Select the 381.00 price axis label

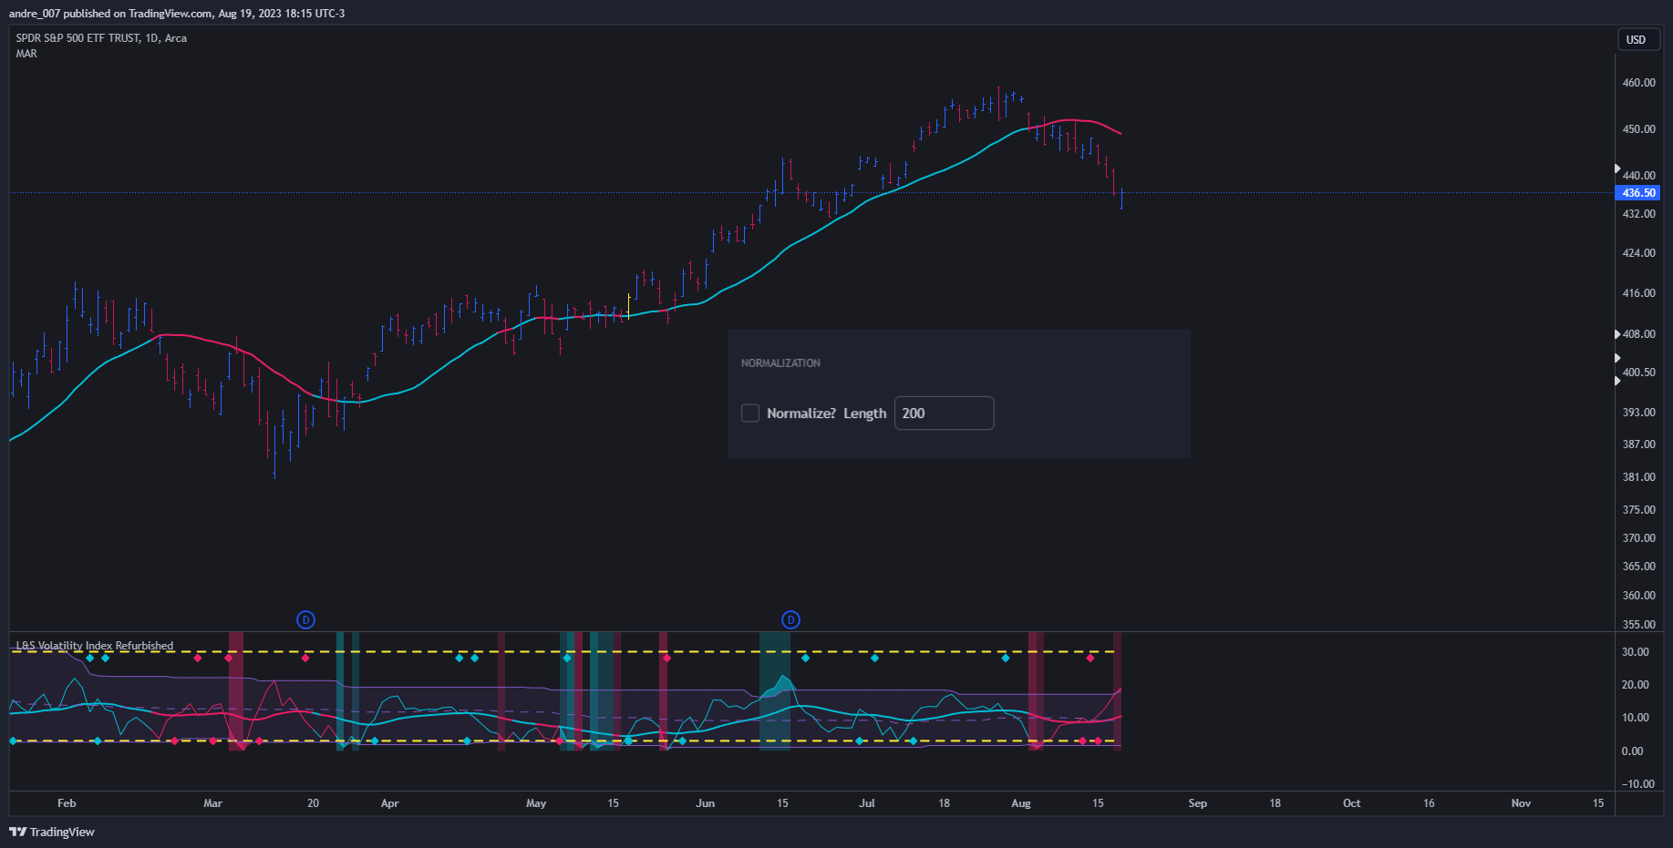pyautogui.click(x=1638, y=477)
